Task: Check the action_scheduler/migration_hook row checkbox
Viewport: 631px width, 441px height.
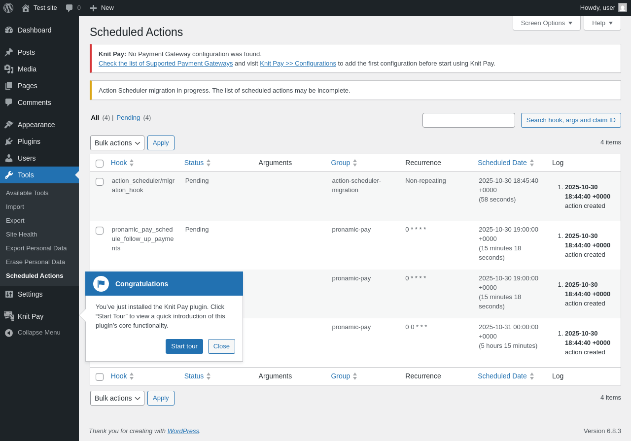Action: coord(100,182)
